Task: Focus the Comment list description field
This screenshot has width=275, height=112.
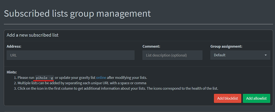Action: (x=172, y=55)
